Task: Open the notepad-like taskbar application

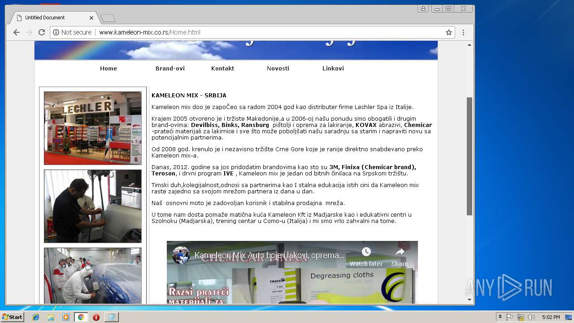Action: (x=111, y=317)
